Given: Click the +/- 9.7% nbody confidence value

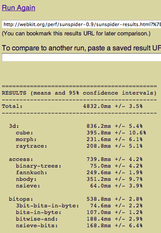Looking at the screenshot, I should click(x=129, y=179).
